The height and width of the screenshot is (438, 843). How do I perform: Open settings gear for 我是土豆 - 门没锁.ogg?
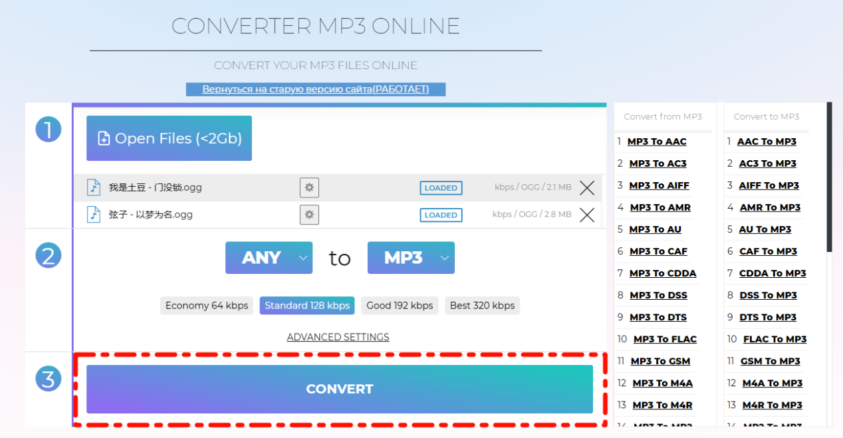pos(309,188)
